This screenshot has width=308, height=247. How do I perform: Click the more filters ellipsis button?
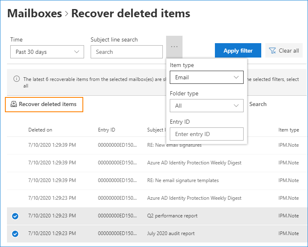(x=174, y=47)
